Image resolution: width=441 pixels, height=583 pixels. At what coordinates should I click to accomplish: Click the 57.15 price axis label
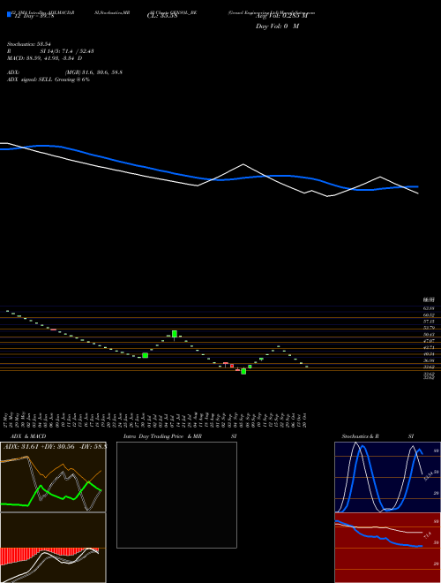click(x=429, y=322)
